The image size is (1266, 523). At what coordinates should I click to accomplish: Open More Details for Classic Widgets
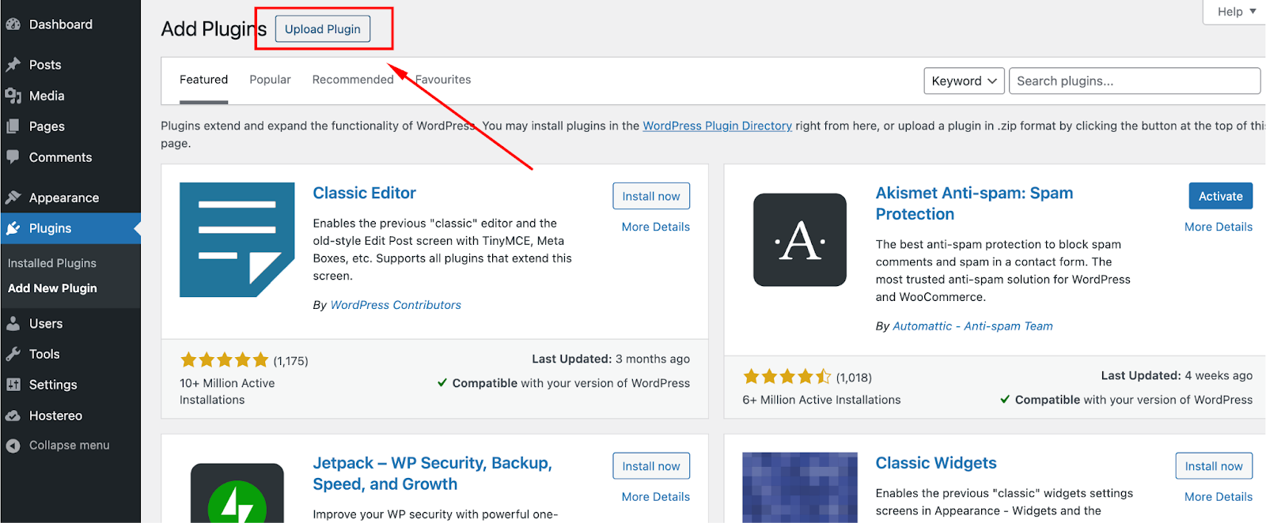tap(1219, 497)
